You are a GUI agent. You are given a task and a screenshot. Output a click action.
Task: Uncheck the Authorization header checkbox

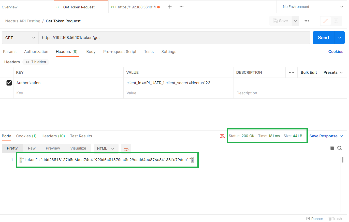point(9,83)
